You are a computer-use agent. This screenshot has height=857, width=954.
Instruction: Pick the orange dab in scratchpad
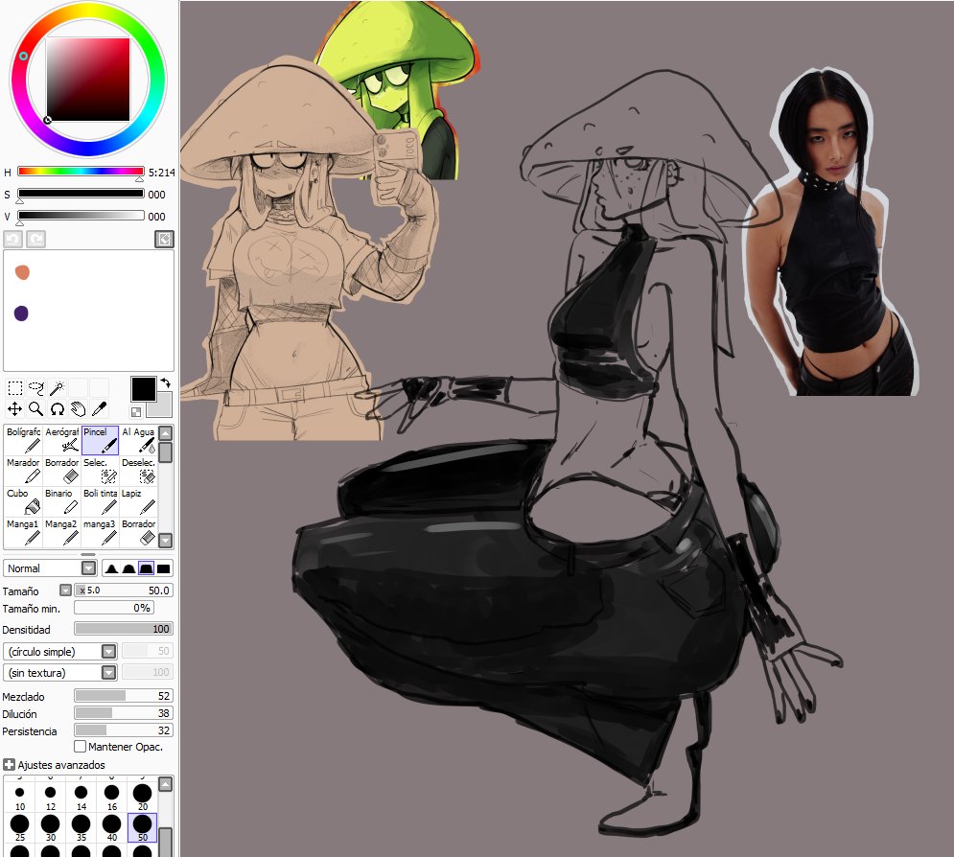pos(22,272)
